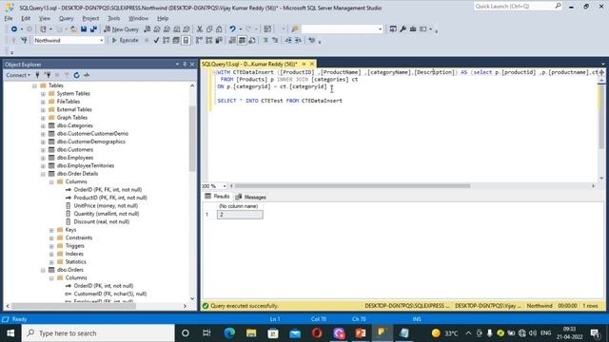Open the Properties wrench icon

coord(403,29)
